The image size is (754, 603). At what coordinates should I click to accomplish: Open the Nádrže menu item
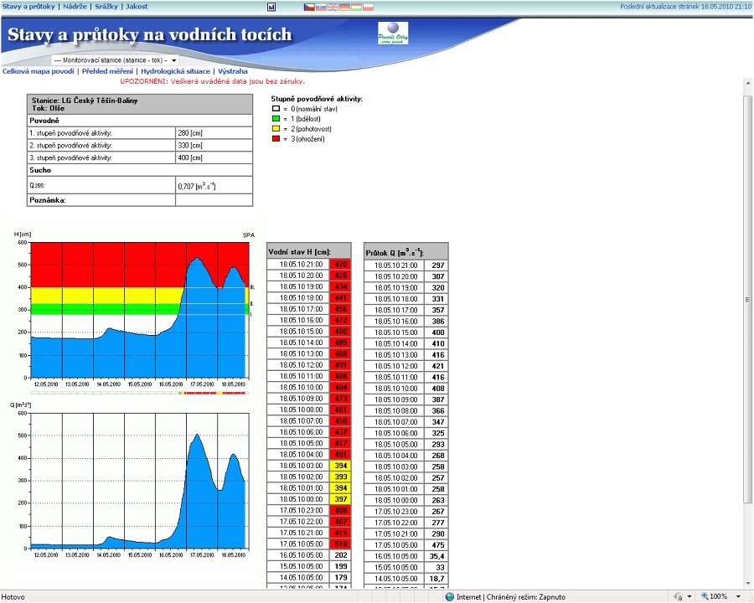(x=75, y=7)
